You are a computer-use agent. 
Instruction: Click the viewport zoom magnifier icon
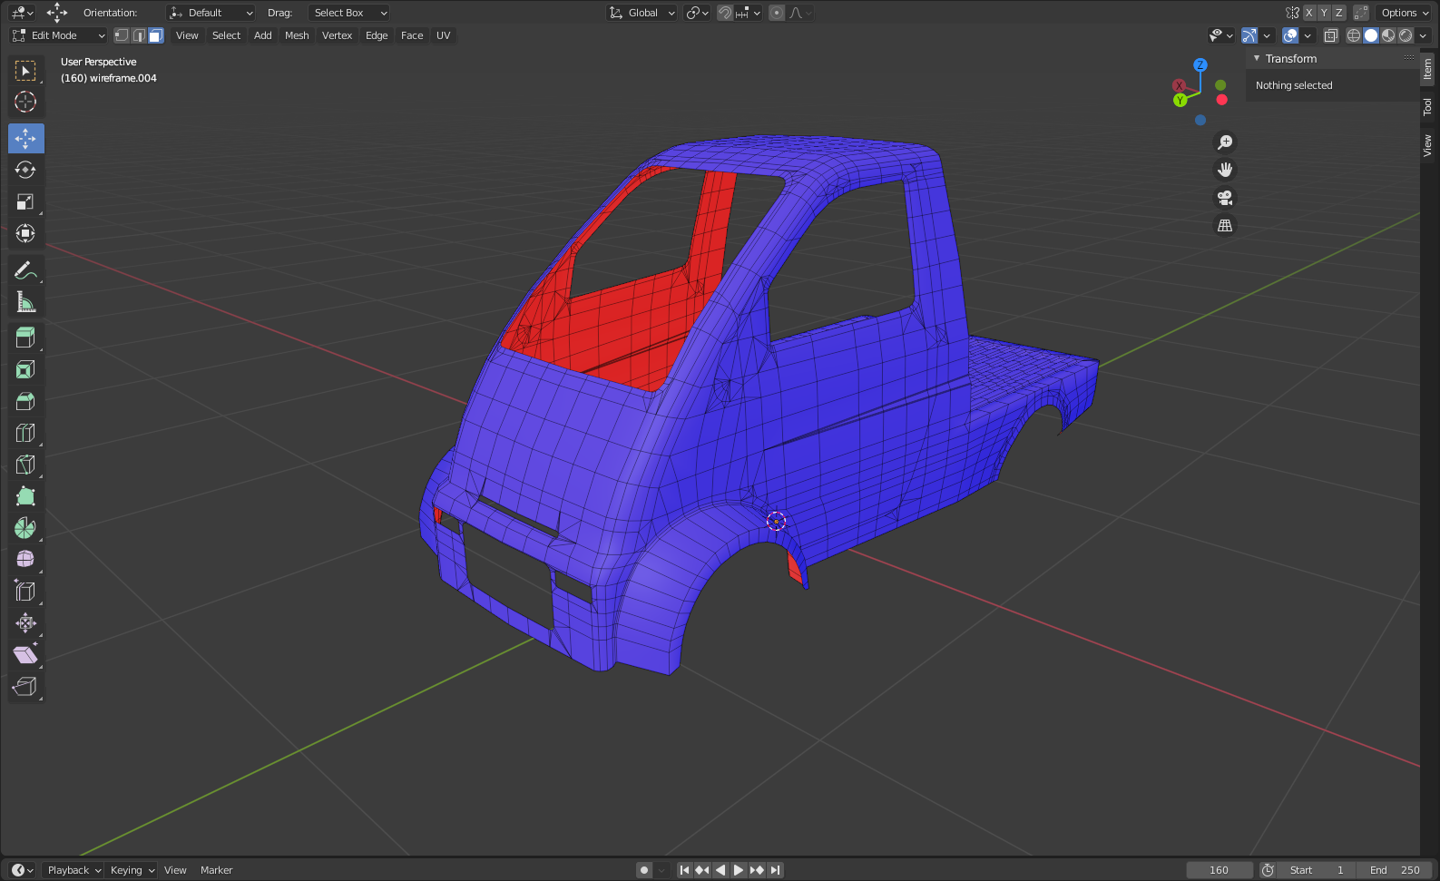[x=1225, y=142]
